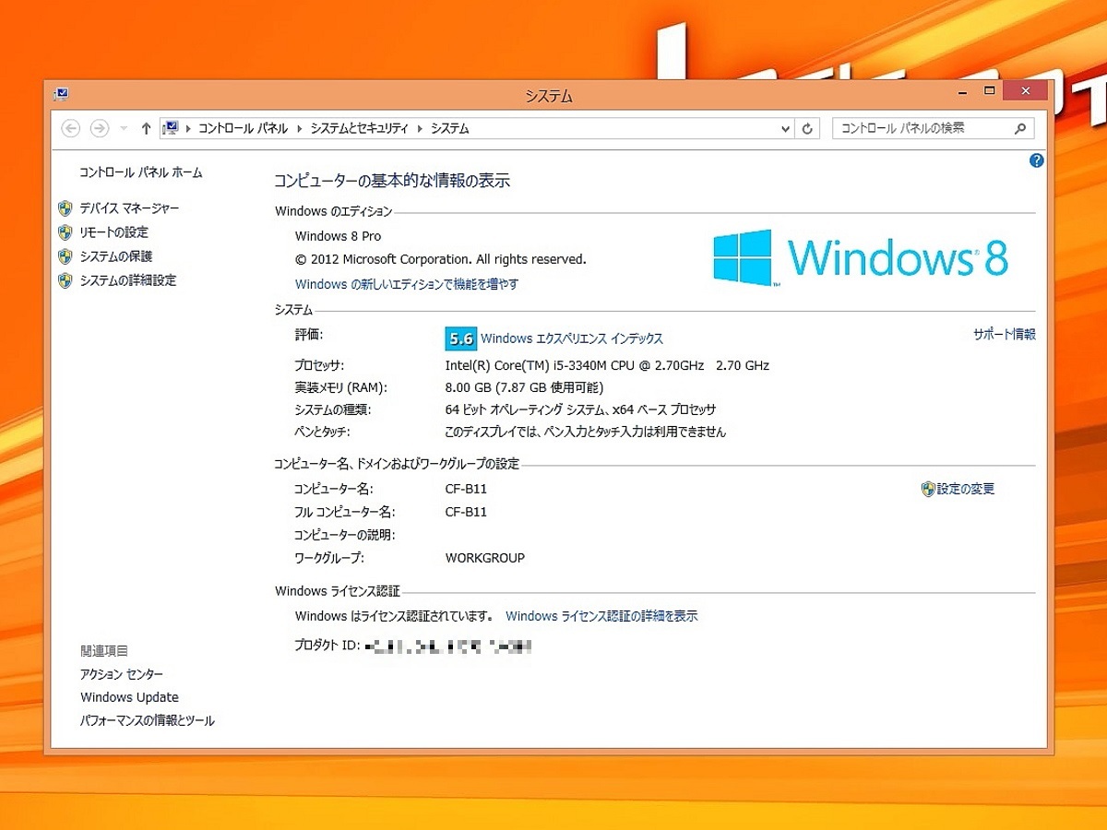
Task: Click Windows はライセンス認証されています text
Action: (x=394, y=616)
